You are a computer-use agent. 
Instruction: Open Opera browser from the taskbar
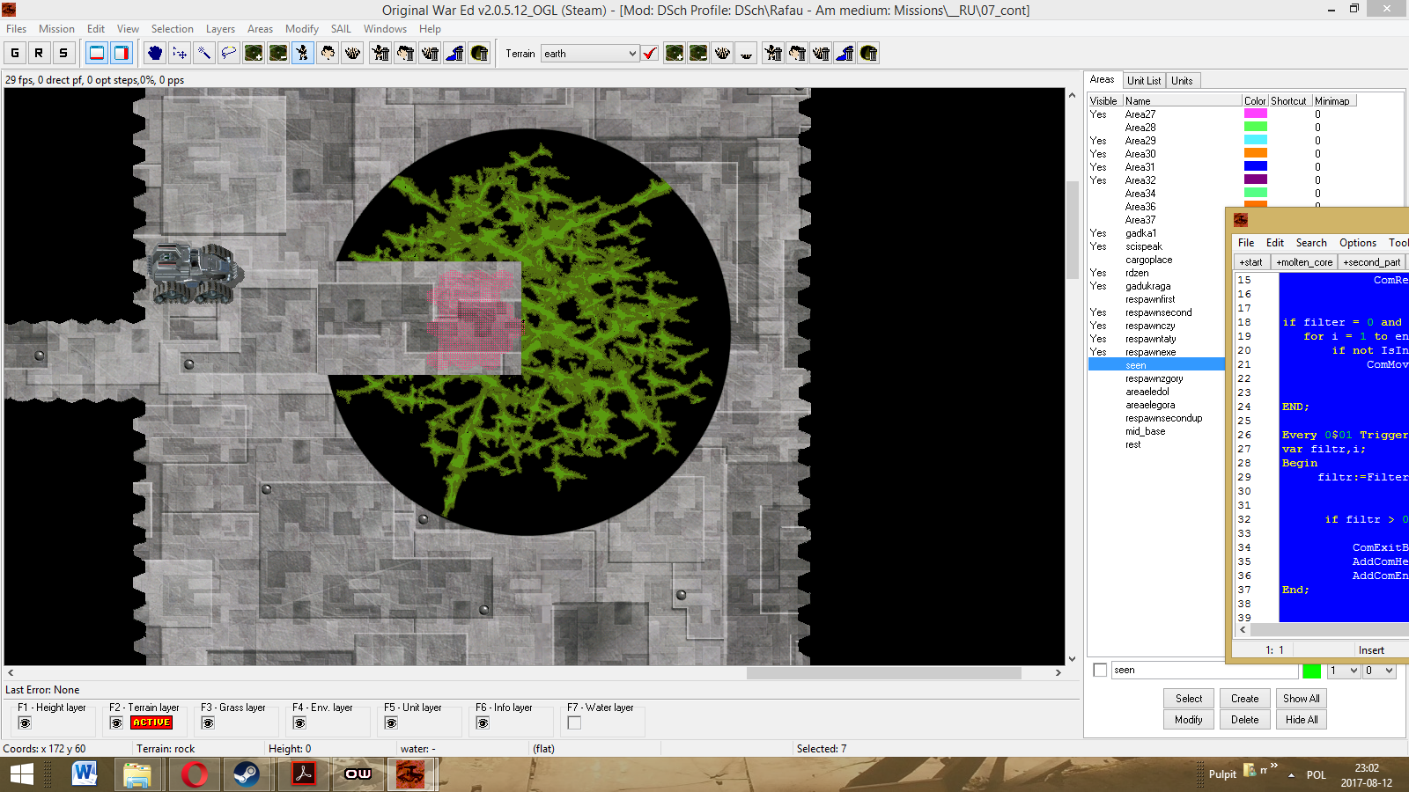tap(194, 774)
